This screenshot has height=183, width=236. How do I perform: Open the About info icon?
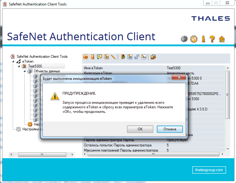(203, 39)
